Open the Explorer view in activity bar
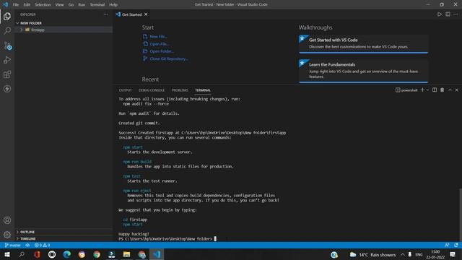Viewport: 462px width, 260px height. pyautogui.click(x=7, y=16)
